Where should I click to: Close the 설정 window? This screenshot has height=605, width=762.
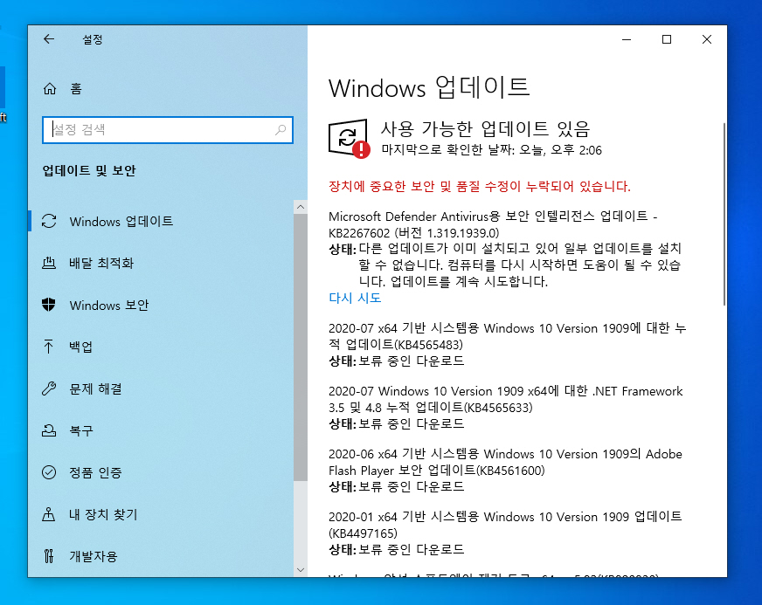pyautogui.click(x=707, y=39)
